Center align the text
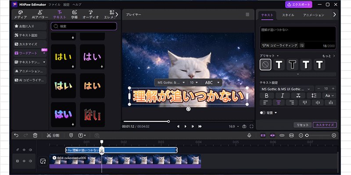The height and width of the screenshot is (175, 351). 279,102
